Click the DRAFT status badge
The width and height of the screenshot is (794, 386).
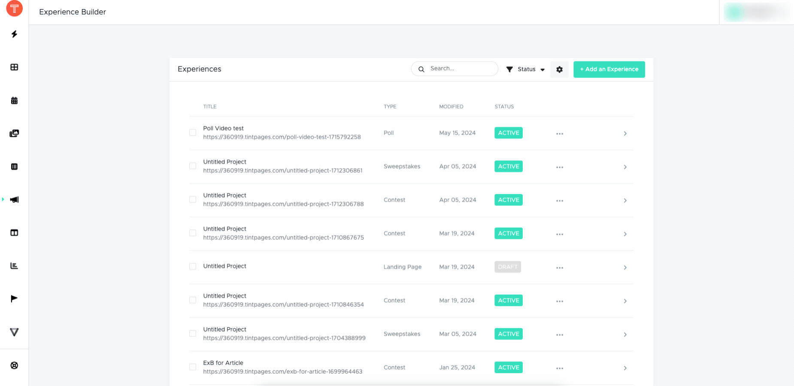[x=508, y=267]
